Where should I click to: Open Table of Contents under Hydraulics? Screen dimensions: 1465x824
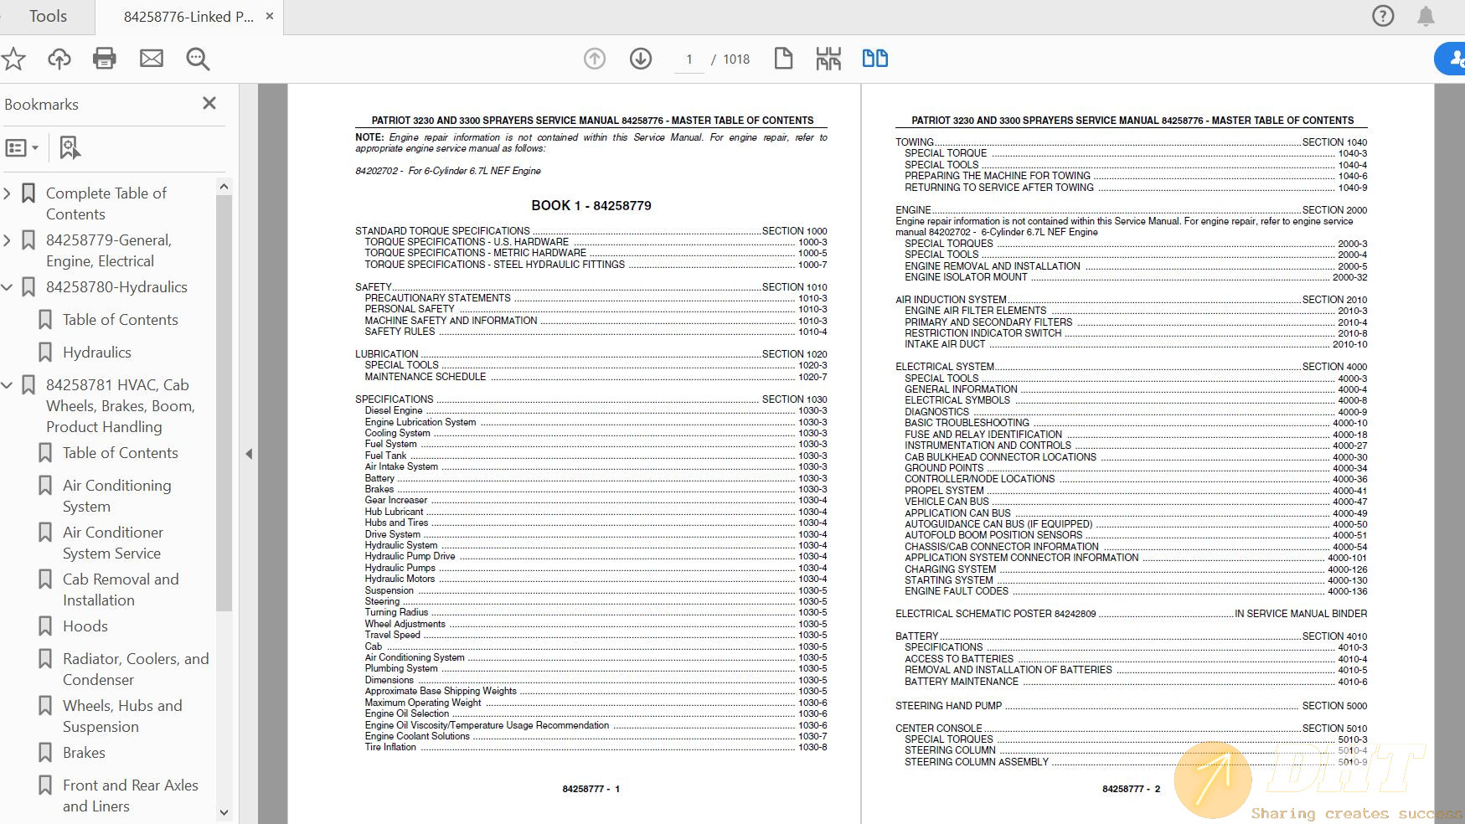point(120,320)
